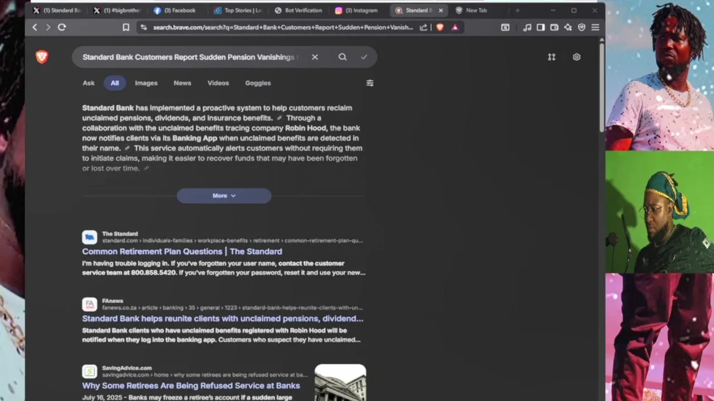The width and height of the screenshot is (714, 401).
Task: Open Brave Wallet icon in toolbar
Action: point(554,27)
